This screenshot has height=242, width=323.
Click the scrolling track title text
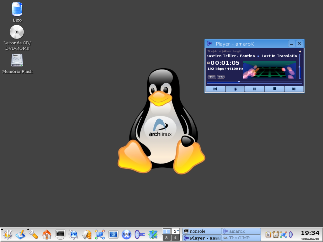[252, 56]
